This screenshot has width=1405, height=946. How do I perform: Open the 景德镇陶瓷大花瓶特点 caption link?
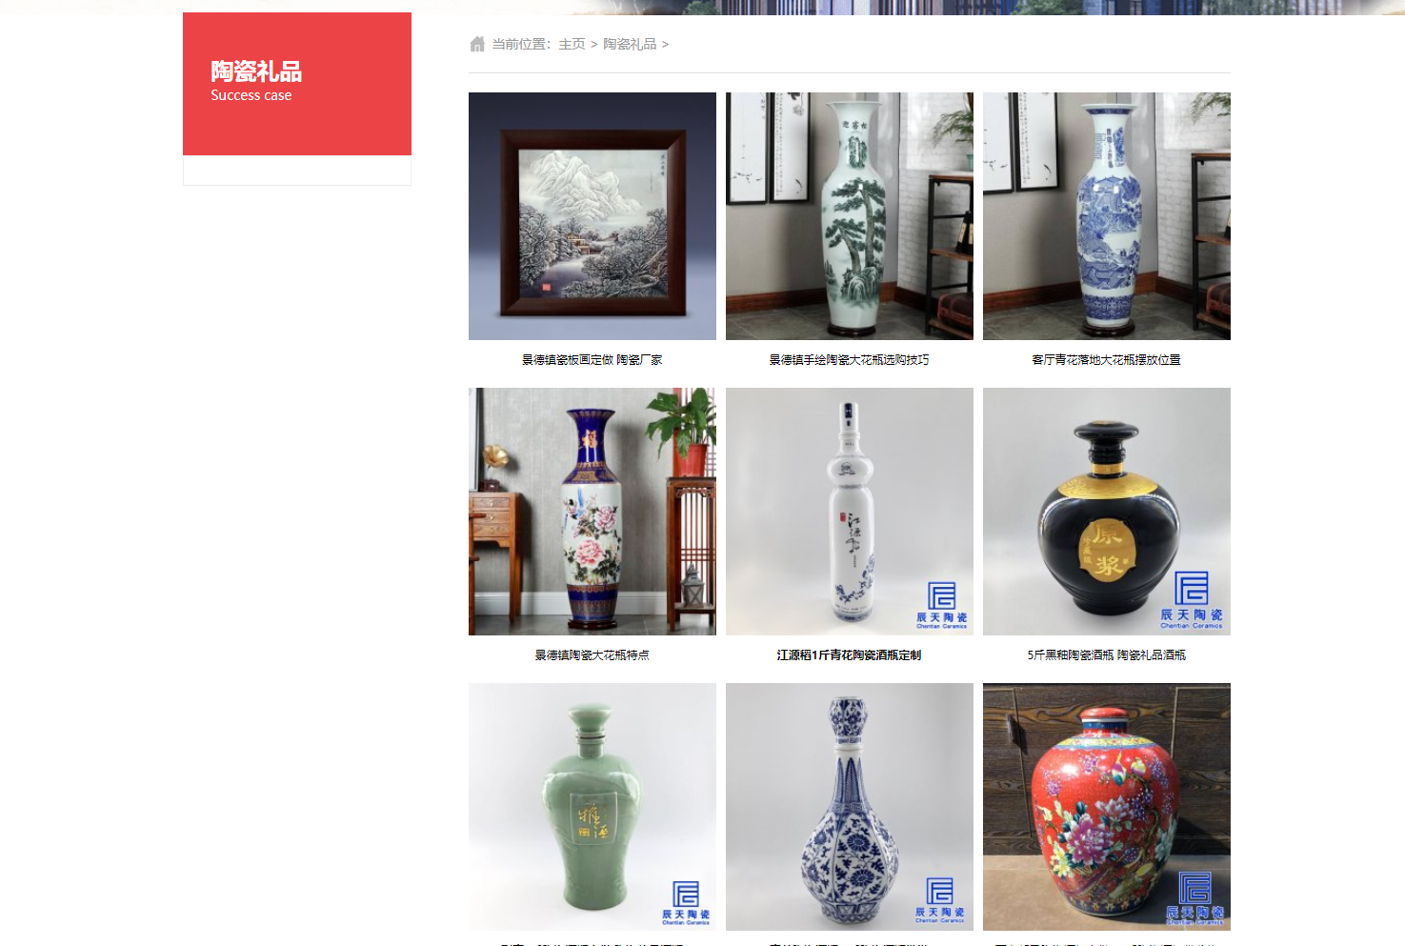coord(592,655)
